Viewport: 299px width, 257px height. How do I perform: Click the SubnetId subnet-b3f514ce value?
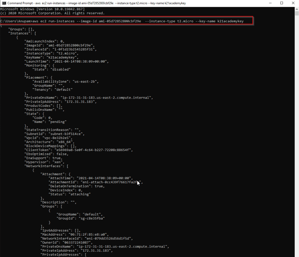point(66,134)
